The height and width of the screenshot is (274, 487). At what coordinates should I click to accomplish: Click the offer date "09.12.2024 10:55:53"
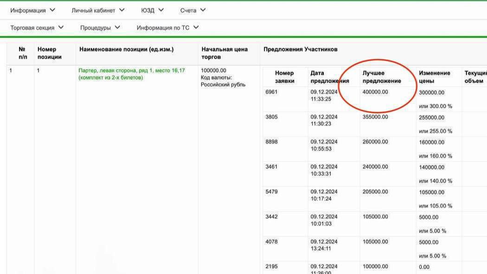point(324,145)
